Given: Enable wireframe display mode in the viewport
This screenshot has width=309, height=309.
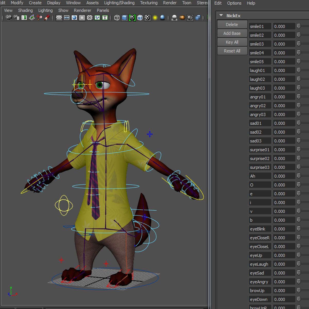Looking at the screenshot, I should click(x=117, y=18).
